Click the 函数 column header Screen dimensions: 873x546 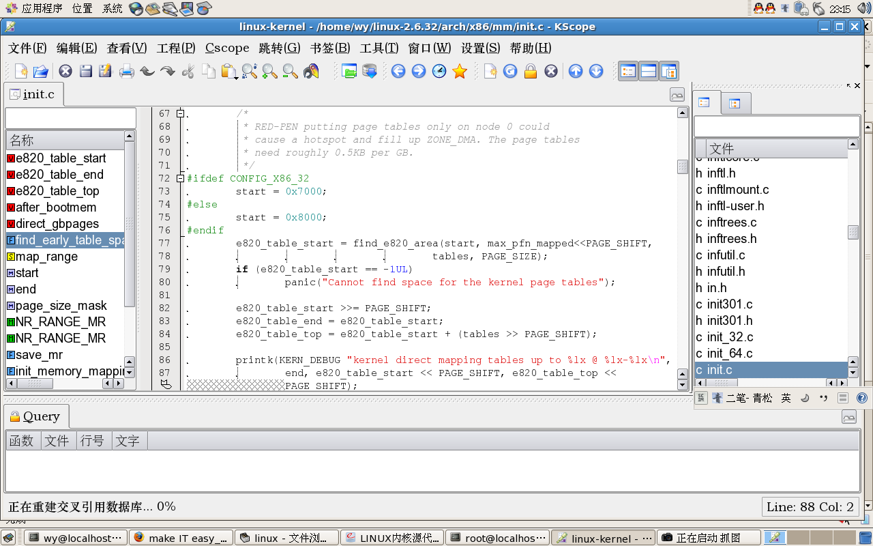[x=23, y=441]
